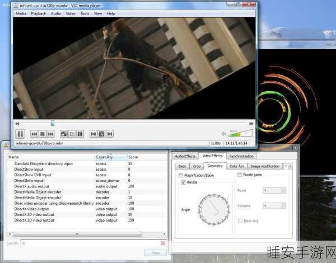Clear the search field with the red X

click(x=163, y=243)
